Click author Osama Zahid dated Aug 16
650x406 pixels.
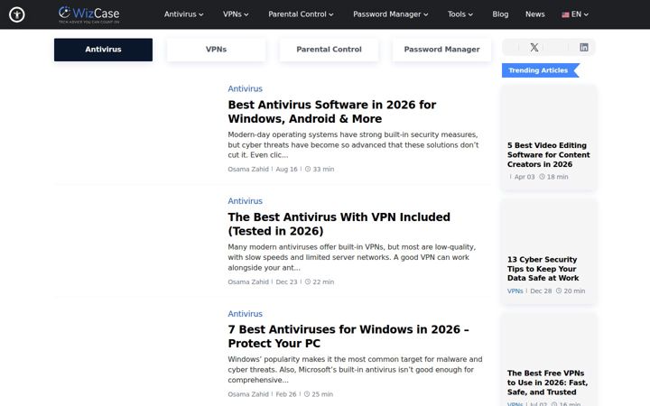(248, 169)
